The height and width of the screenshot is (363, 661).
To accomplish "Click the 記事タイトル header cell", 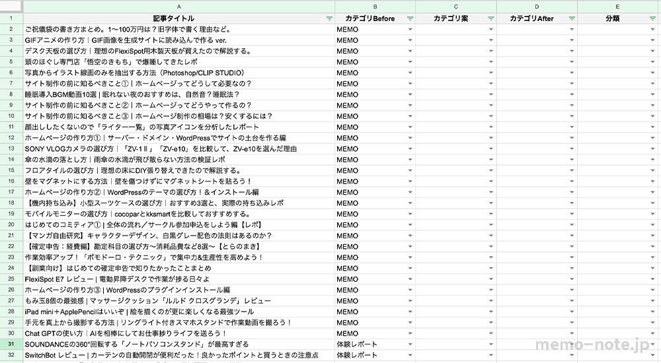I will click(179, 18).
